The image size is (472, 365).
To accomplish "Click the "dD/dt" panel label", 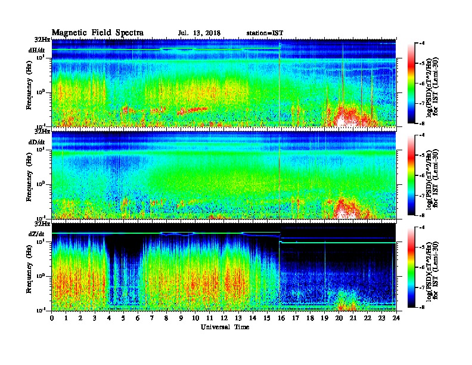I will tap(37, 142).
